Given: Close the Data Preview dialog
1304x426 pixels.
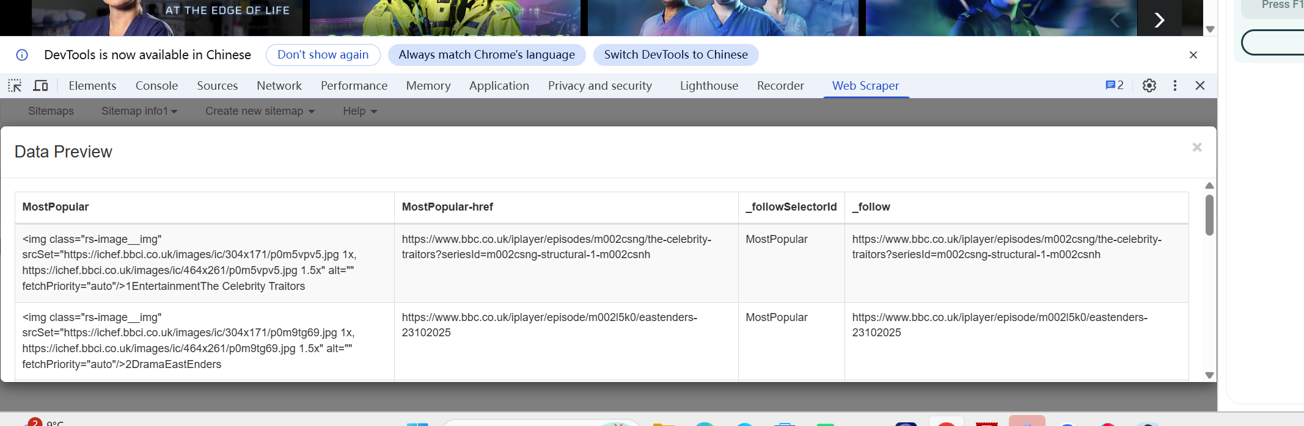Looking at the screenshot, I should 1196,147.
